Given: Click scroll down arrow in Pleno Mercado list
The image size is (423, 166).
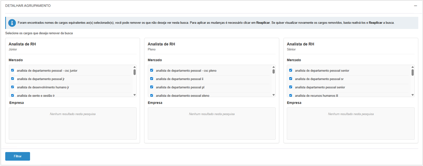Looking at the screenshot, I should [x=273, y=95].
